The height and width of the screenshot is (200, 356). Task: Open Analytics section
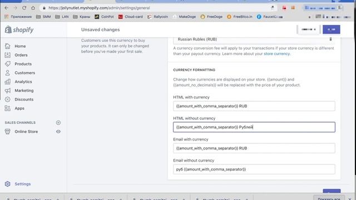click(23, 82)
